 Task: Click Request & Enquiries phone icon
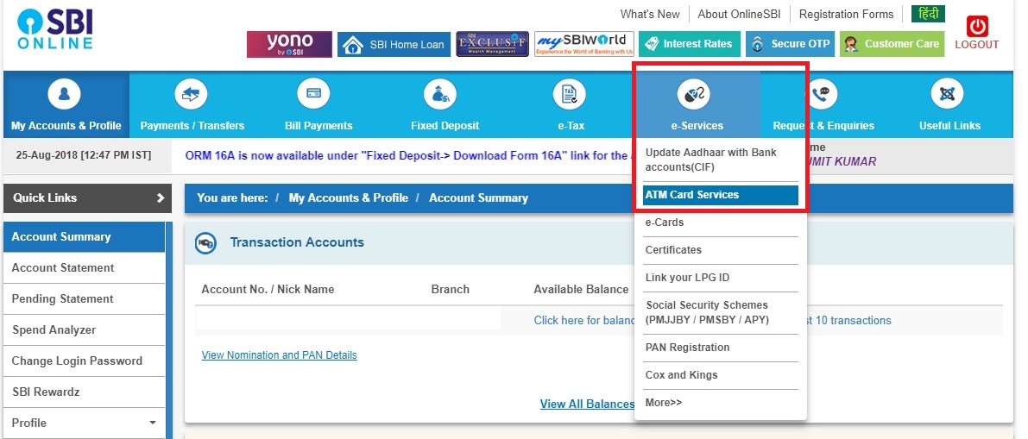821,94
